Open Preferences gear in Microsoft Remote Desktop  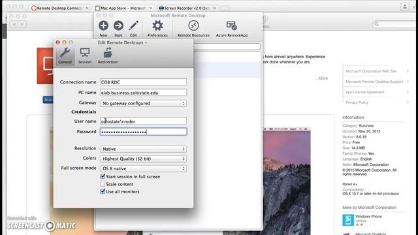pyautogui.click(x=157, y=26)
